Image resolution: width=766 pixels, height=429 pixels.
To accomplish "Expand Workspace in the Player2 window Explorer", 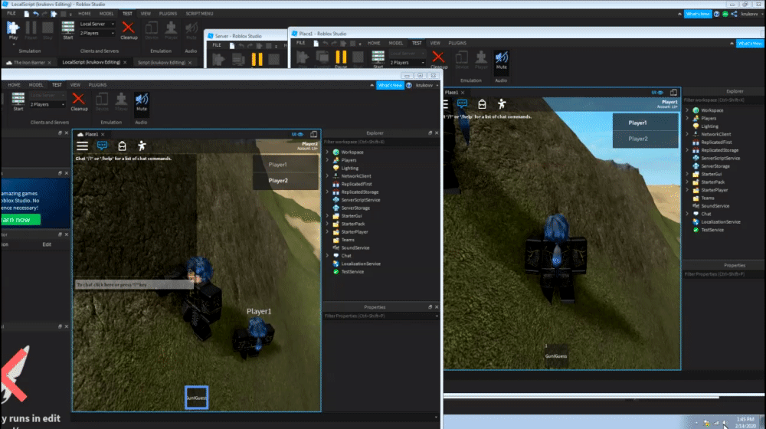I will pos(327,152).
